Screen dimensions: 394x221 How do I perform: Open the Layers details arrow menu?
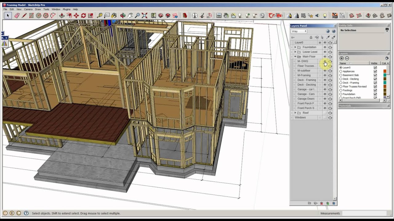(x=387, y=58)
